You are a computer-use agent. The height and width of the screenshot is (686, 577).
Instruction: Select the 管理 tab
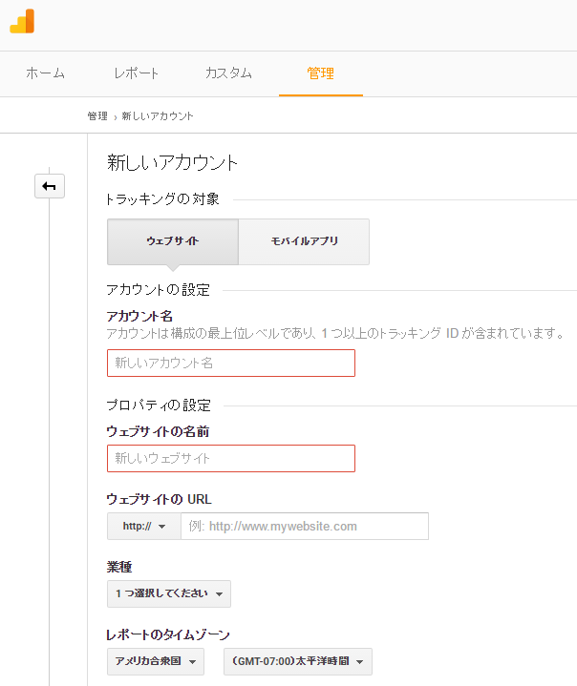pyautogui.click(x=321, y=73)
